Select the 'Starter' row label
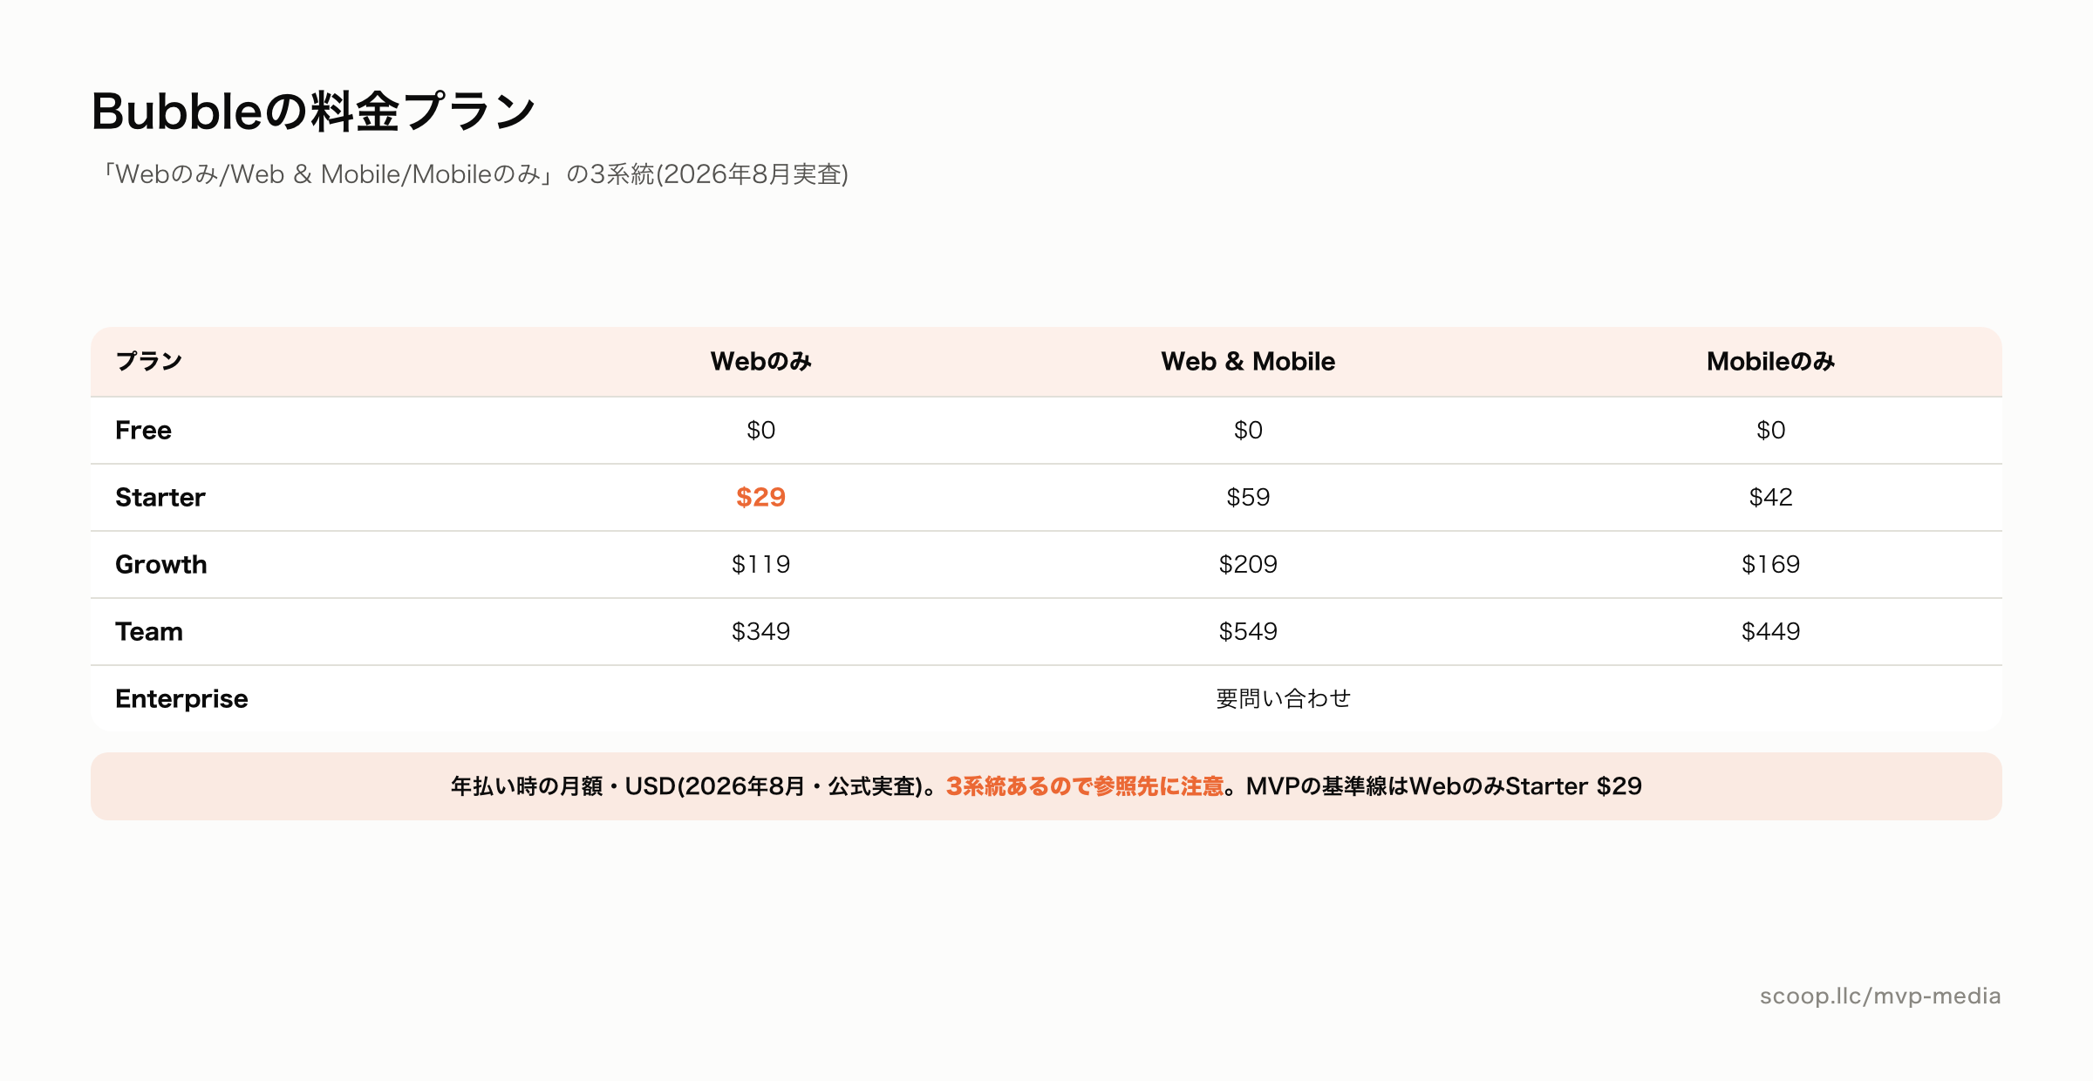This screenshot has width=2093, height=1081. (x=160, y=497)
